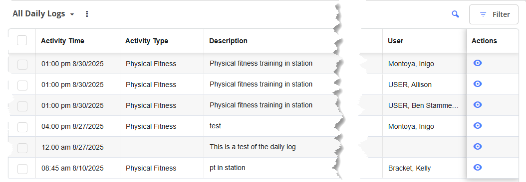
Task: Sort by the User column header
Action: point(396,41)
